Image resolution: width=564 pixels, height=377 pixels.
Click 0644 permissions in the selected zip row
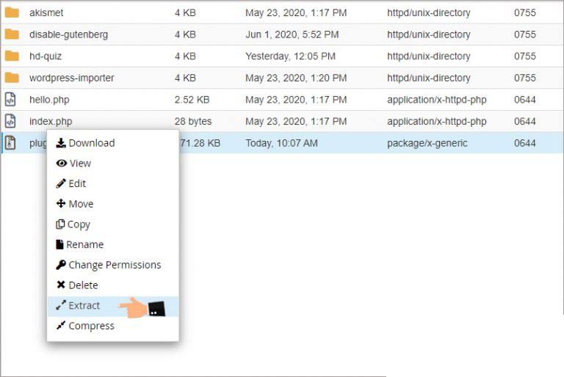coord(525,143)
